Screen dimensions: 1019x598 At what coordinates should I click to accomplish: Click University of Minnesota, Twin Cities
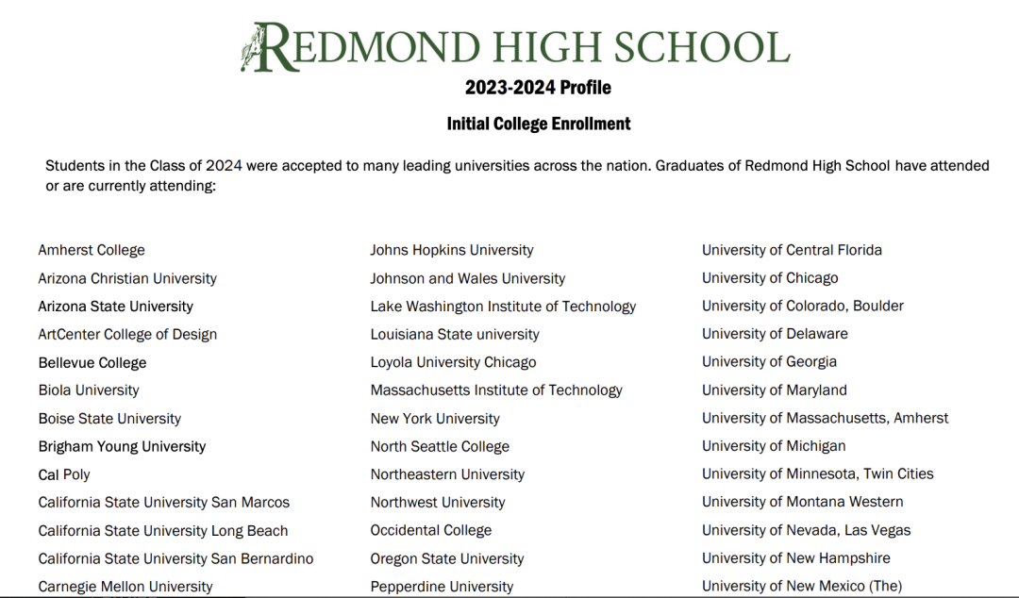tap(817, 473)
